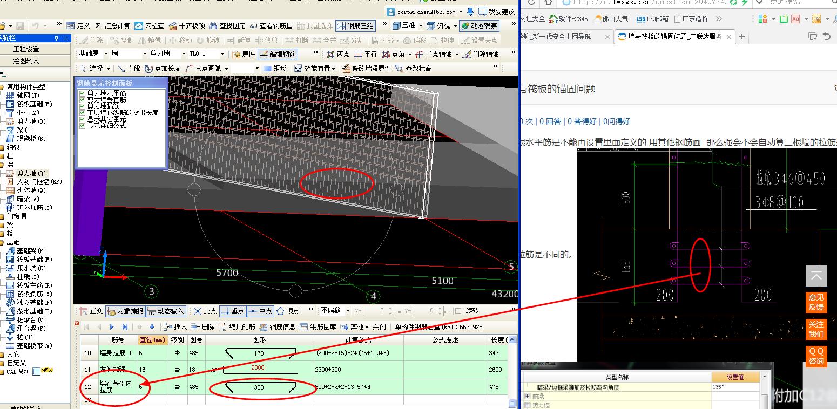Click 关闭 button in rebar toolbar
Screen dimensions: 837x409
click(380, 327)
